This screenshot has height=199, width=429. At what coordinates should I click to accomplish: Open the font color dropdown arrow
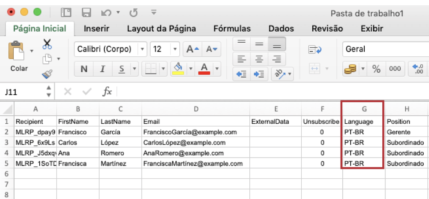pyautogui.click(x=217, y=69)
